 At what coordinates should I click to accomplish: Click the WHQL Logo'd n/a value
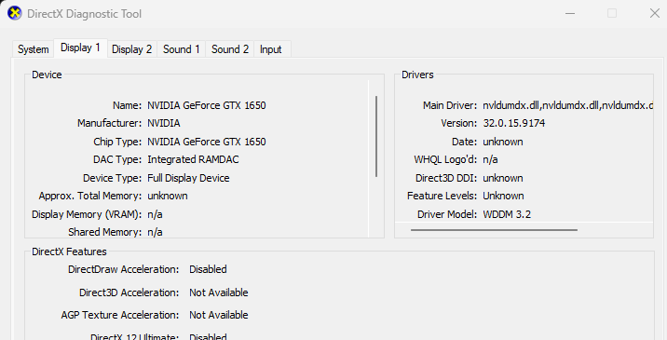490,159
